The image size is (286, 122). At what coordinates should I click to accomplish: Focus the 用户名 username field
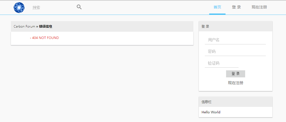235,40
